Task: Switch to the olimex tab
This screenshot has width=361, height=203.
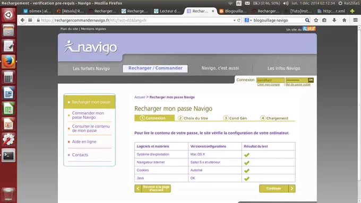Action: click(x=37, y=11)
